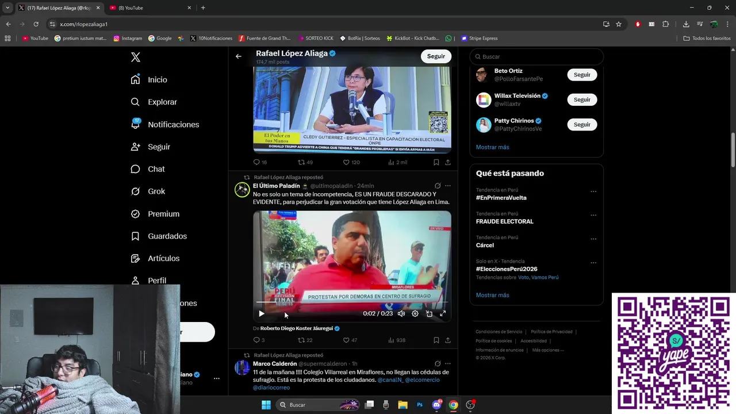The image size is (736, 414).
Task: Open Instagram bookmark in bookmarks bar
Action: tap(128, 39)
